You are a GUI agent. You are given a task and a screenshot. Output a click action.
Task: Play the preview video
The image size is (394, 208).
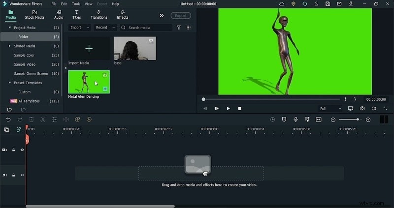[228, 108]
